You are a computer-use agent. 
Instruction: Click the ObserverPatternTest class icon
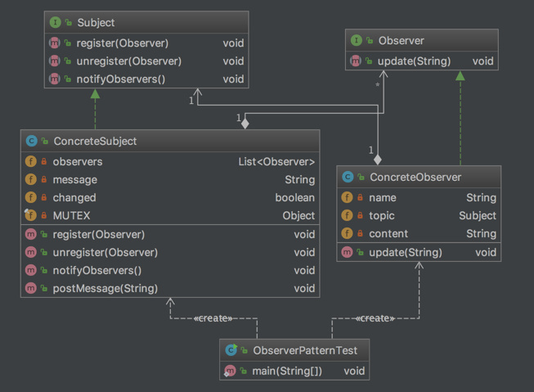(x=231, y=350)
